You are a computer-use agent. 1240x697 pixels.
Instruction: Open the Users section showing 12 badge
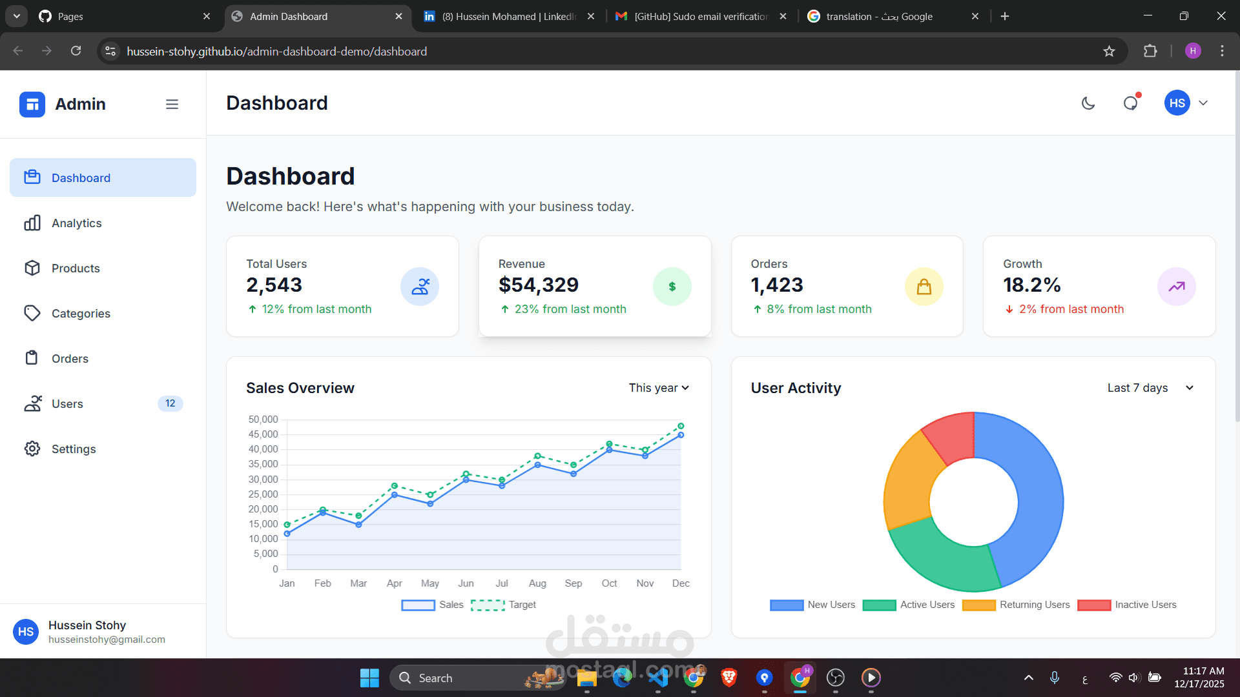pos(67,403)
